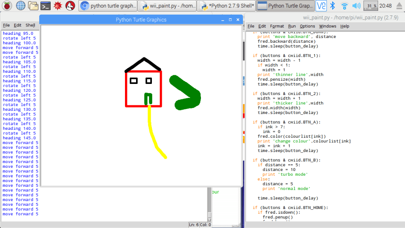
Task: Open the Raspberry Pi applications menu
Action: [7, 6]
